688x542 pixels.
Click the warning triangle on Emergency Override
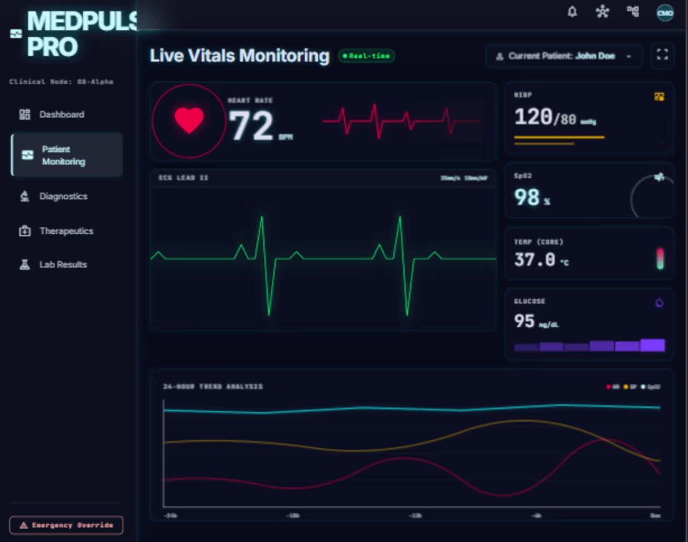pyautogui.click(x=24, y=525)
